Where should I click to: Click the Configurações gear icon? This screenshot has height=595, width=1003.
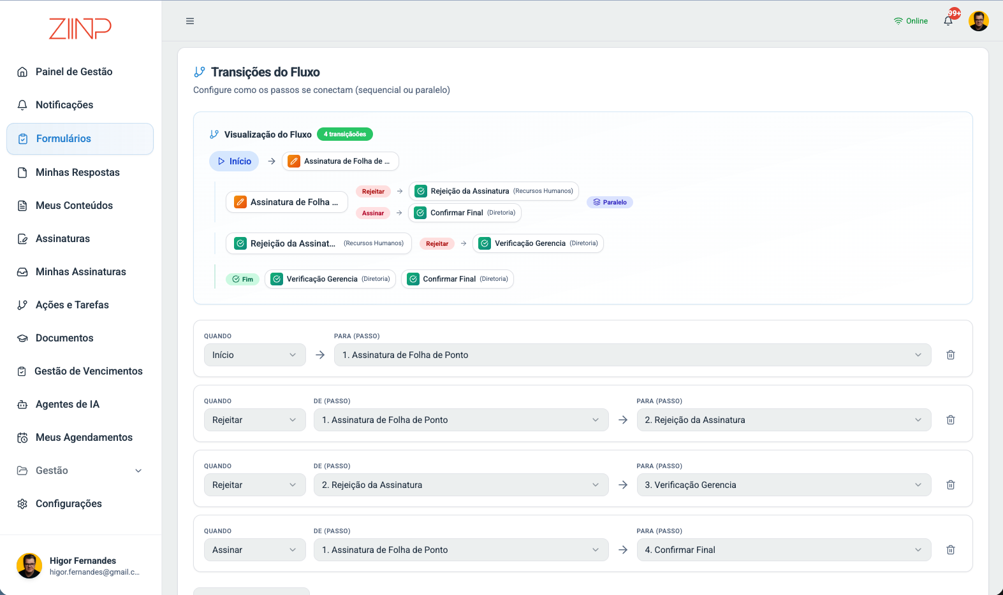coord(22,504)
